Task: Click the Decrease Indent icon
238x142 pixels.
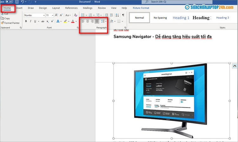Action: click(x=107, y=15)
